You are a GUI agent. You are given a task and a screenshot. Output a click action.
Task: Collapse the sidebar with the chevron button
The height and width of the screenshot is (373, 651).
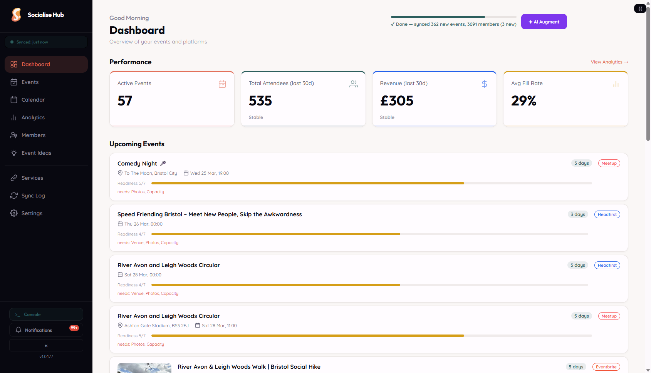tap(46, 345)
